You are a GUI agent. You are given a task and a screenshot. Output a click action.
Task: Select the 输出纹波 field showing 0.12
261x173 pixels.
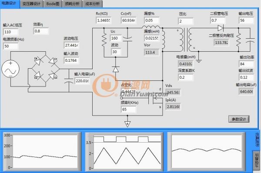click(246, 77)
